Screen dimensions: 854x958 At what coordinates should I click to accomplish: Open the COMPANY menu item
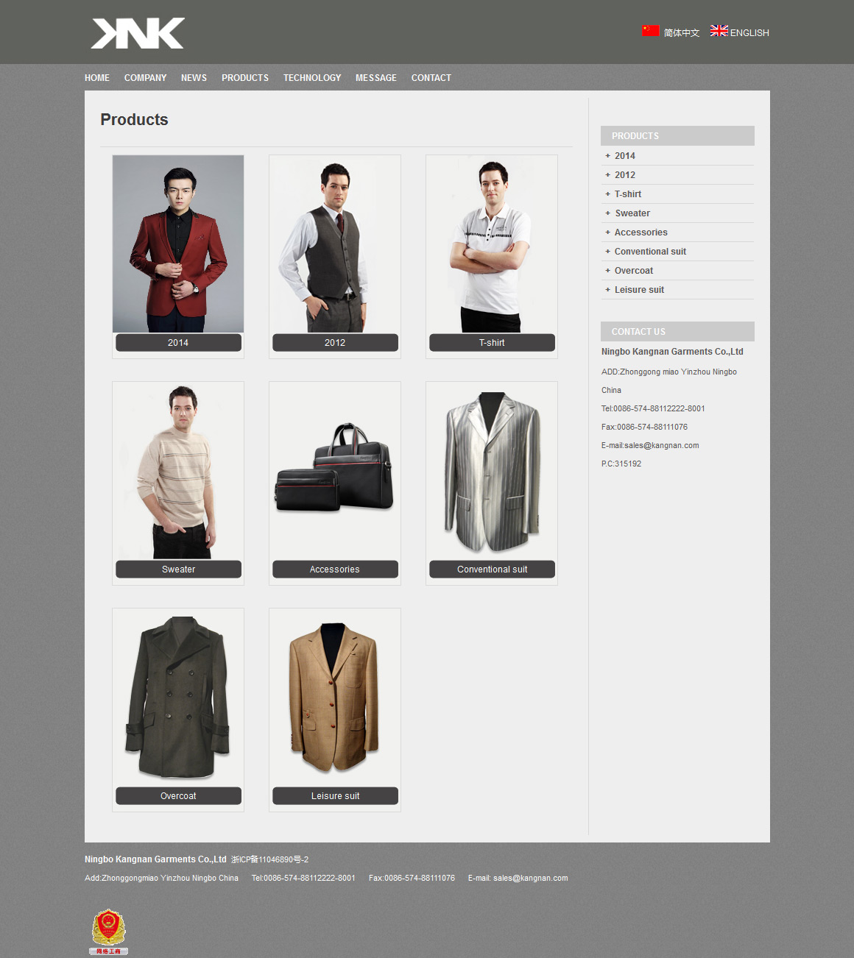145,78
